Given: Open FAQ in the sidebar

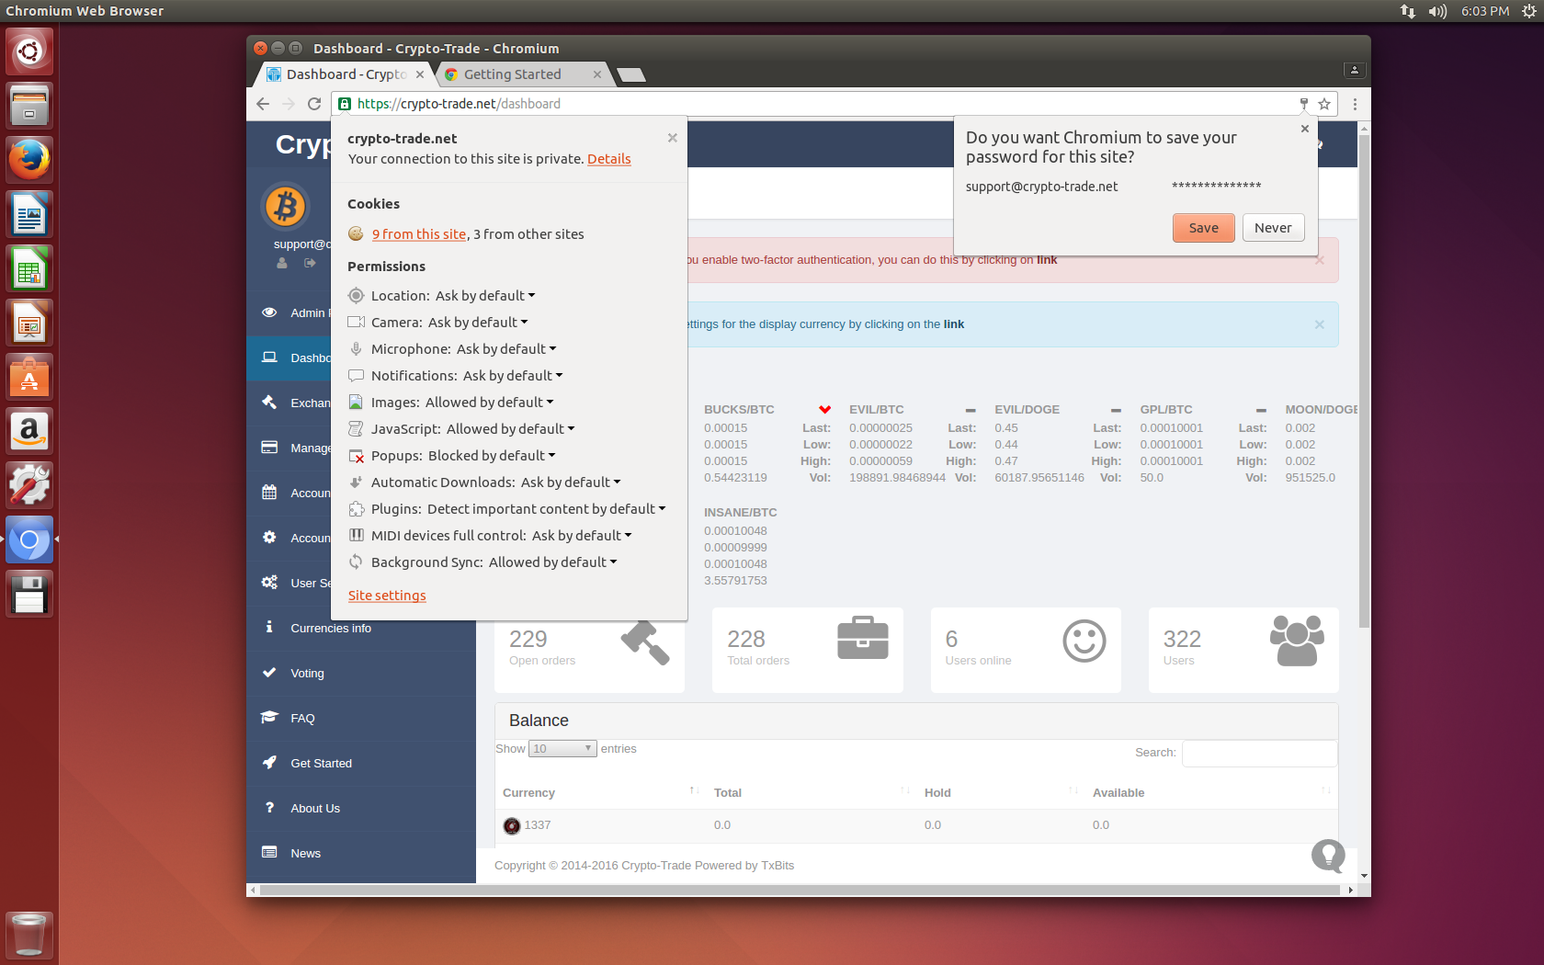Looking at the screenshot, I should (x=361, y=719).
